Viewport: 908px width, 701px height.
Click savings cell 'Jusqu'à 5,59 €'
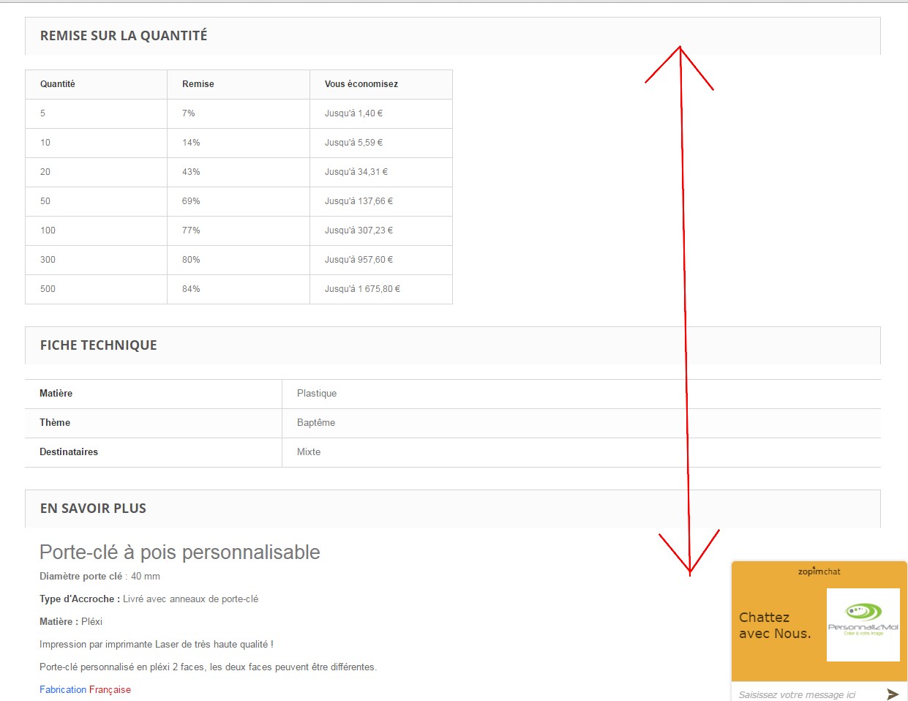coord(381,143)
